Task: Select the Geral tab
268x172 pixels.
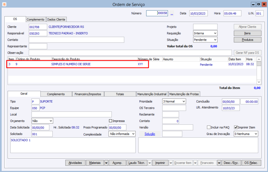Action: [x=24, y=94]
